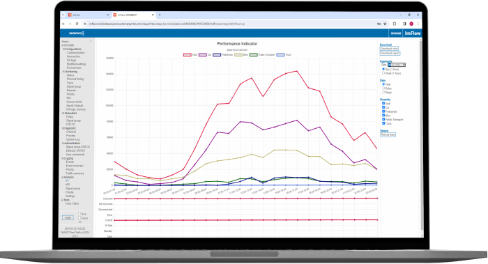Select the ImFlow WO0468 PI tab
This screenshot has height=264, width=488.
click(133, 15)
